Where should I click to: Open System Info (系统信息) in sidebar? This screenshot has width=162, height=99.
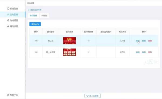12,9
